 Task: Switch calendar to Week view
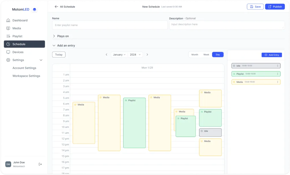click(x=206, y=54)
